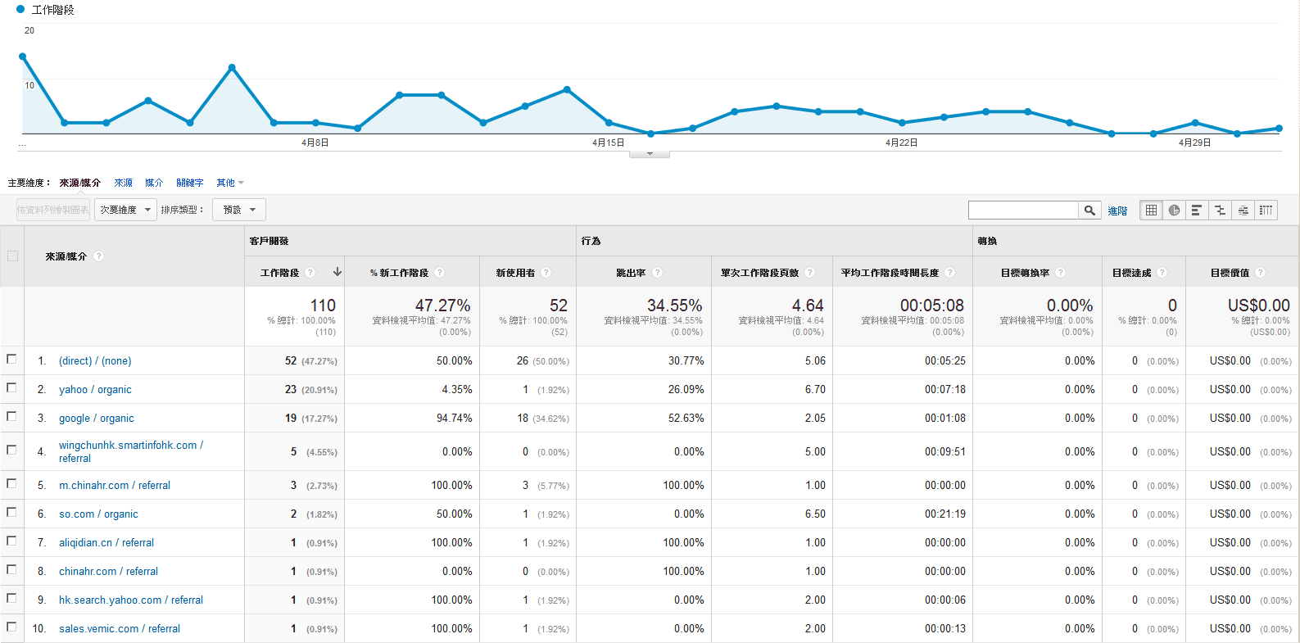Viewport: 1300px width, 643px height.
Task: Collapse the chart using the small arrow handle
Action: click(650, 154)
